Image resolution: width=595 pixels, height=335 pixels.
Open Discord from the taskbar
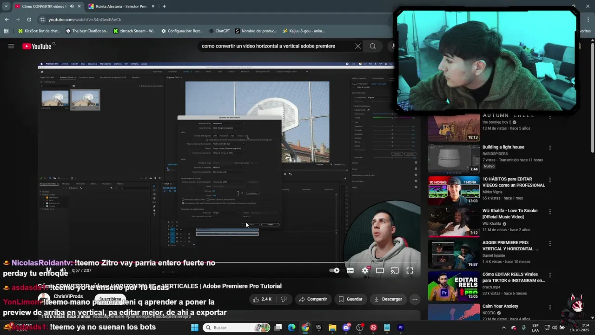346,328
